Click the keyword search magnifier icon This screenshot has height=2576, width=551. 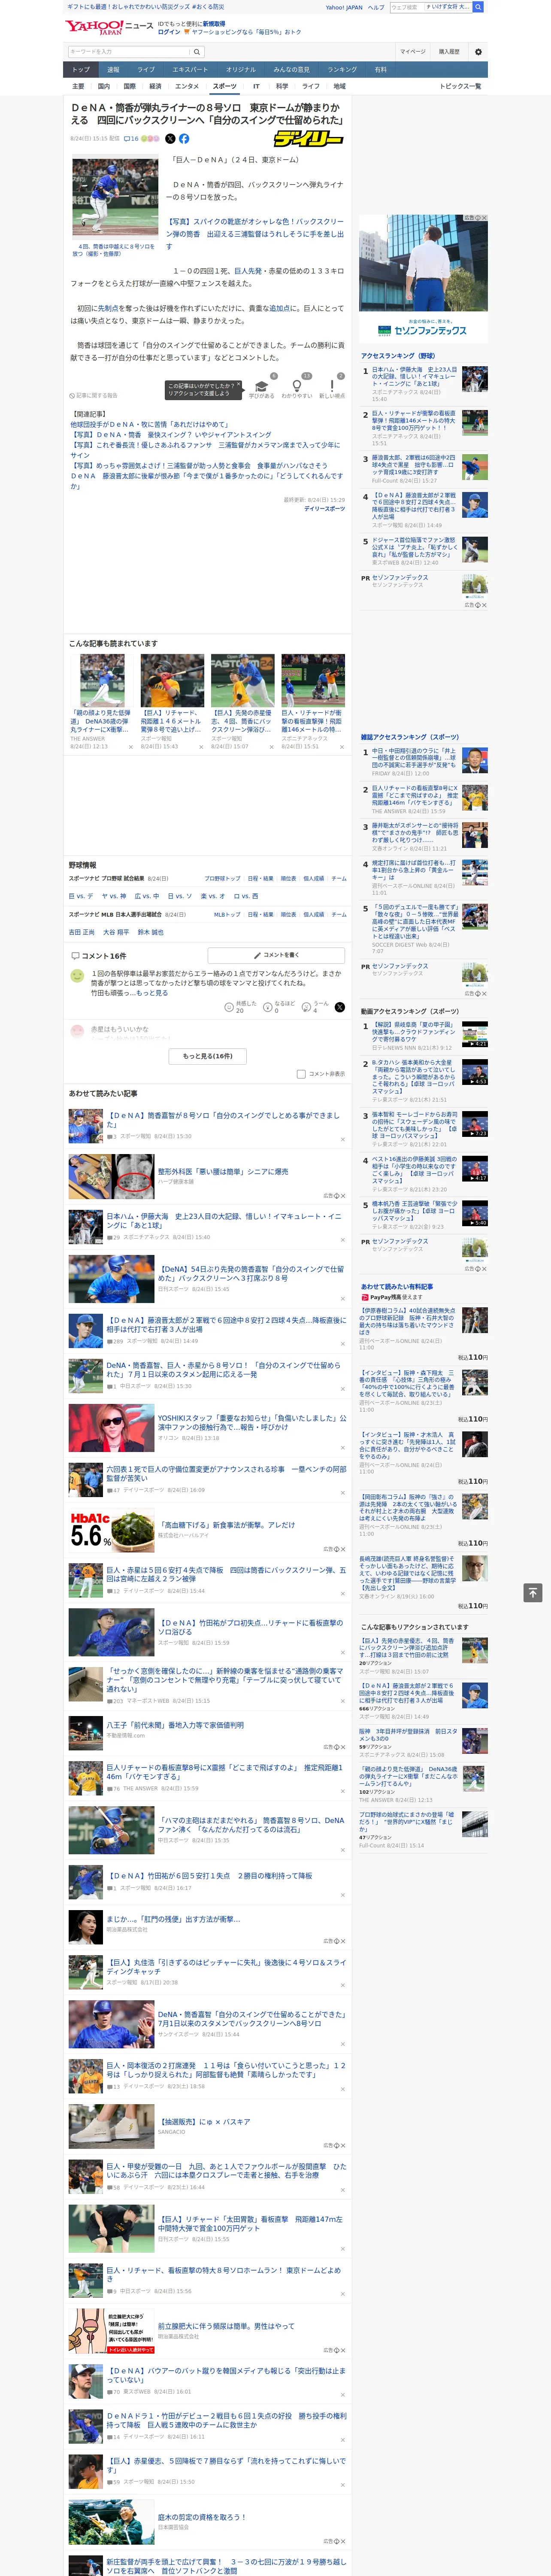197,51
